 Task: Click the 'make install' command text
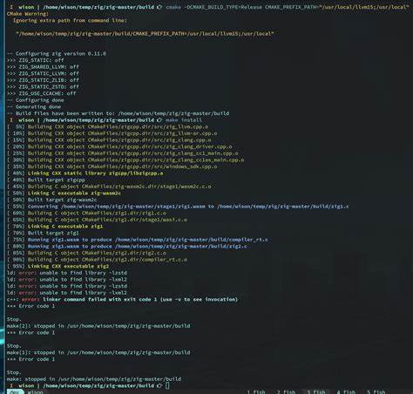pyautogui.click(x=184, y=120)
